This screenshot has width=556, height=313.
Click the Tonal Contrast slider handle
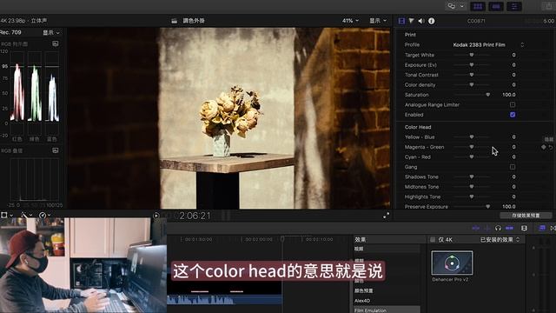click(472, 75)
